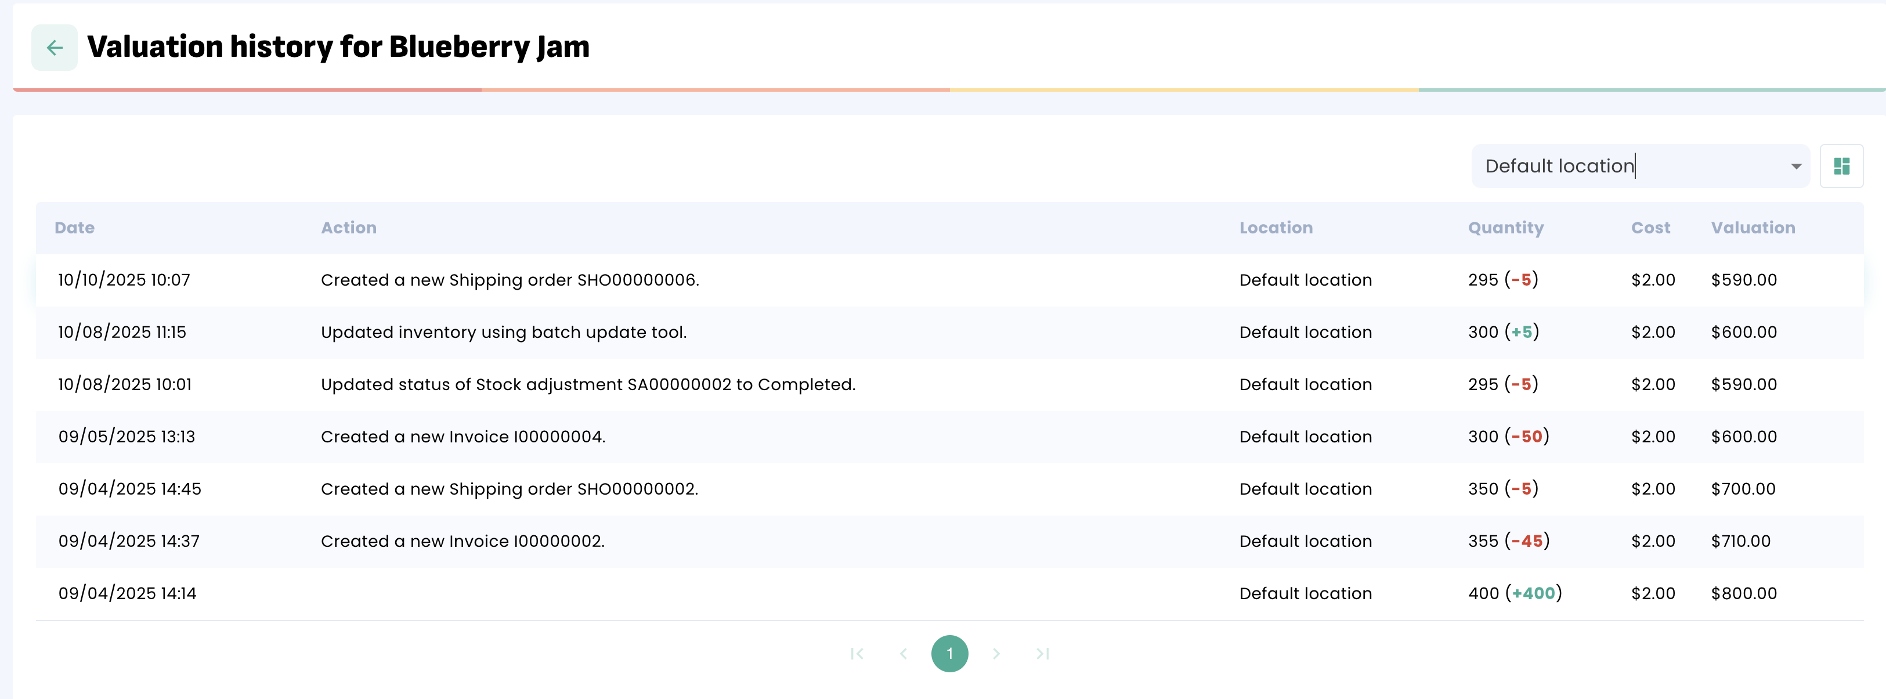Go to first page icon

pos(857,654)
